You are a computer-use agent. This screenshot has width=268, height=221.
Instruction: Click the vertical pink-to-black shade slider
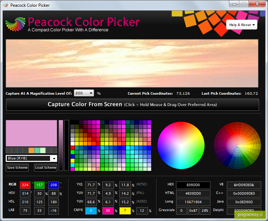pyautogui.click(x=61, y=145)
